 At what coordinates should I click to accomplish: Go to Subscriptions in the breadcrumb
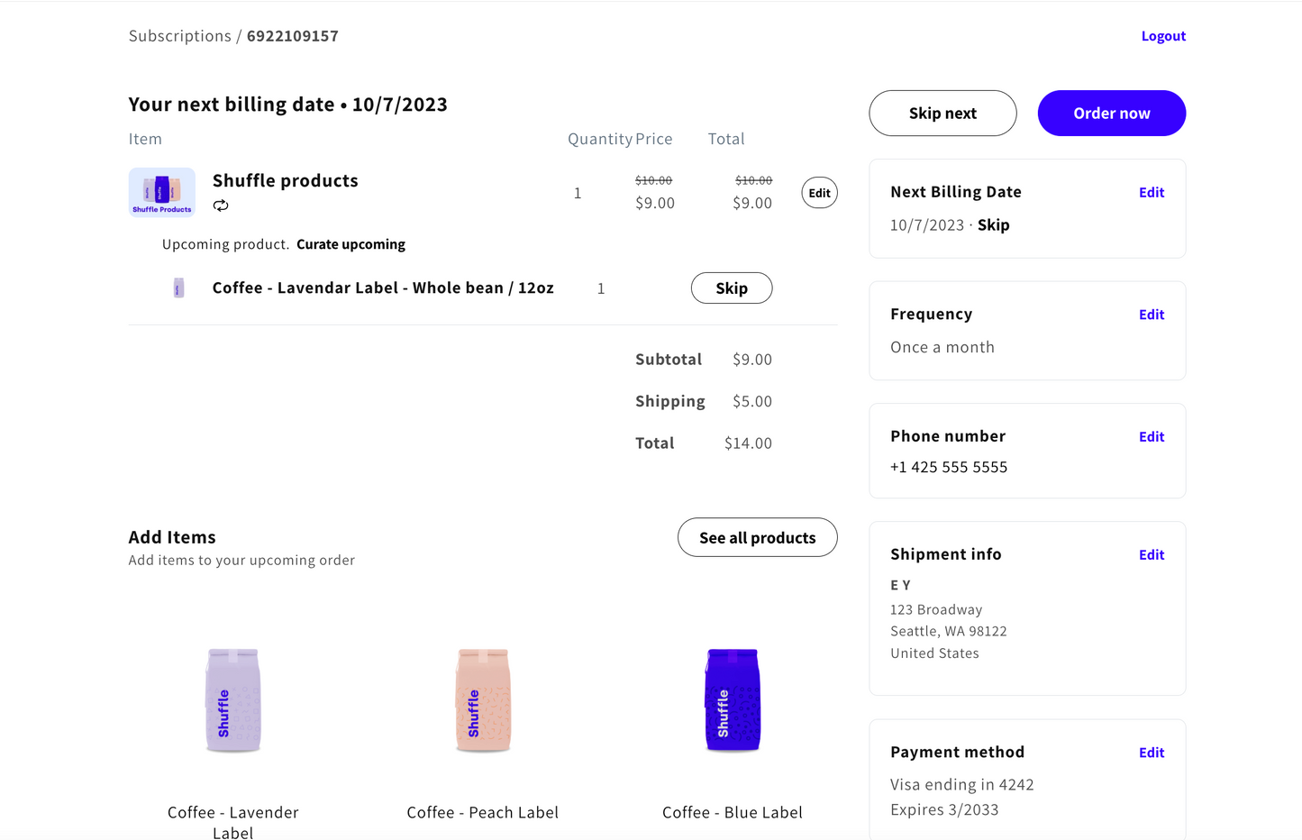point(180,36)
